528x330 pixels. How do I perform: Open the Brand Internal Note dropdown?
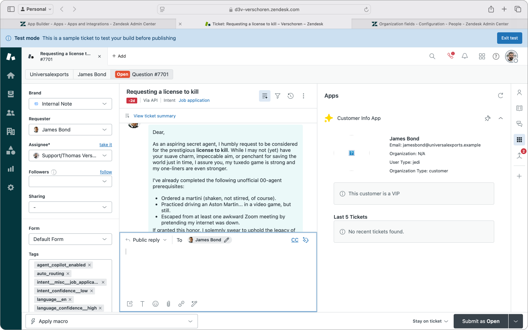(70, 104)
